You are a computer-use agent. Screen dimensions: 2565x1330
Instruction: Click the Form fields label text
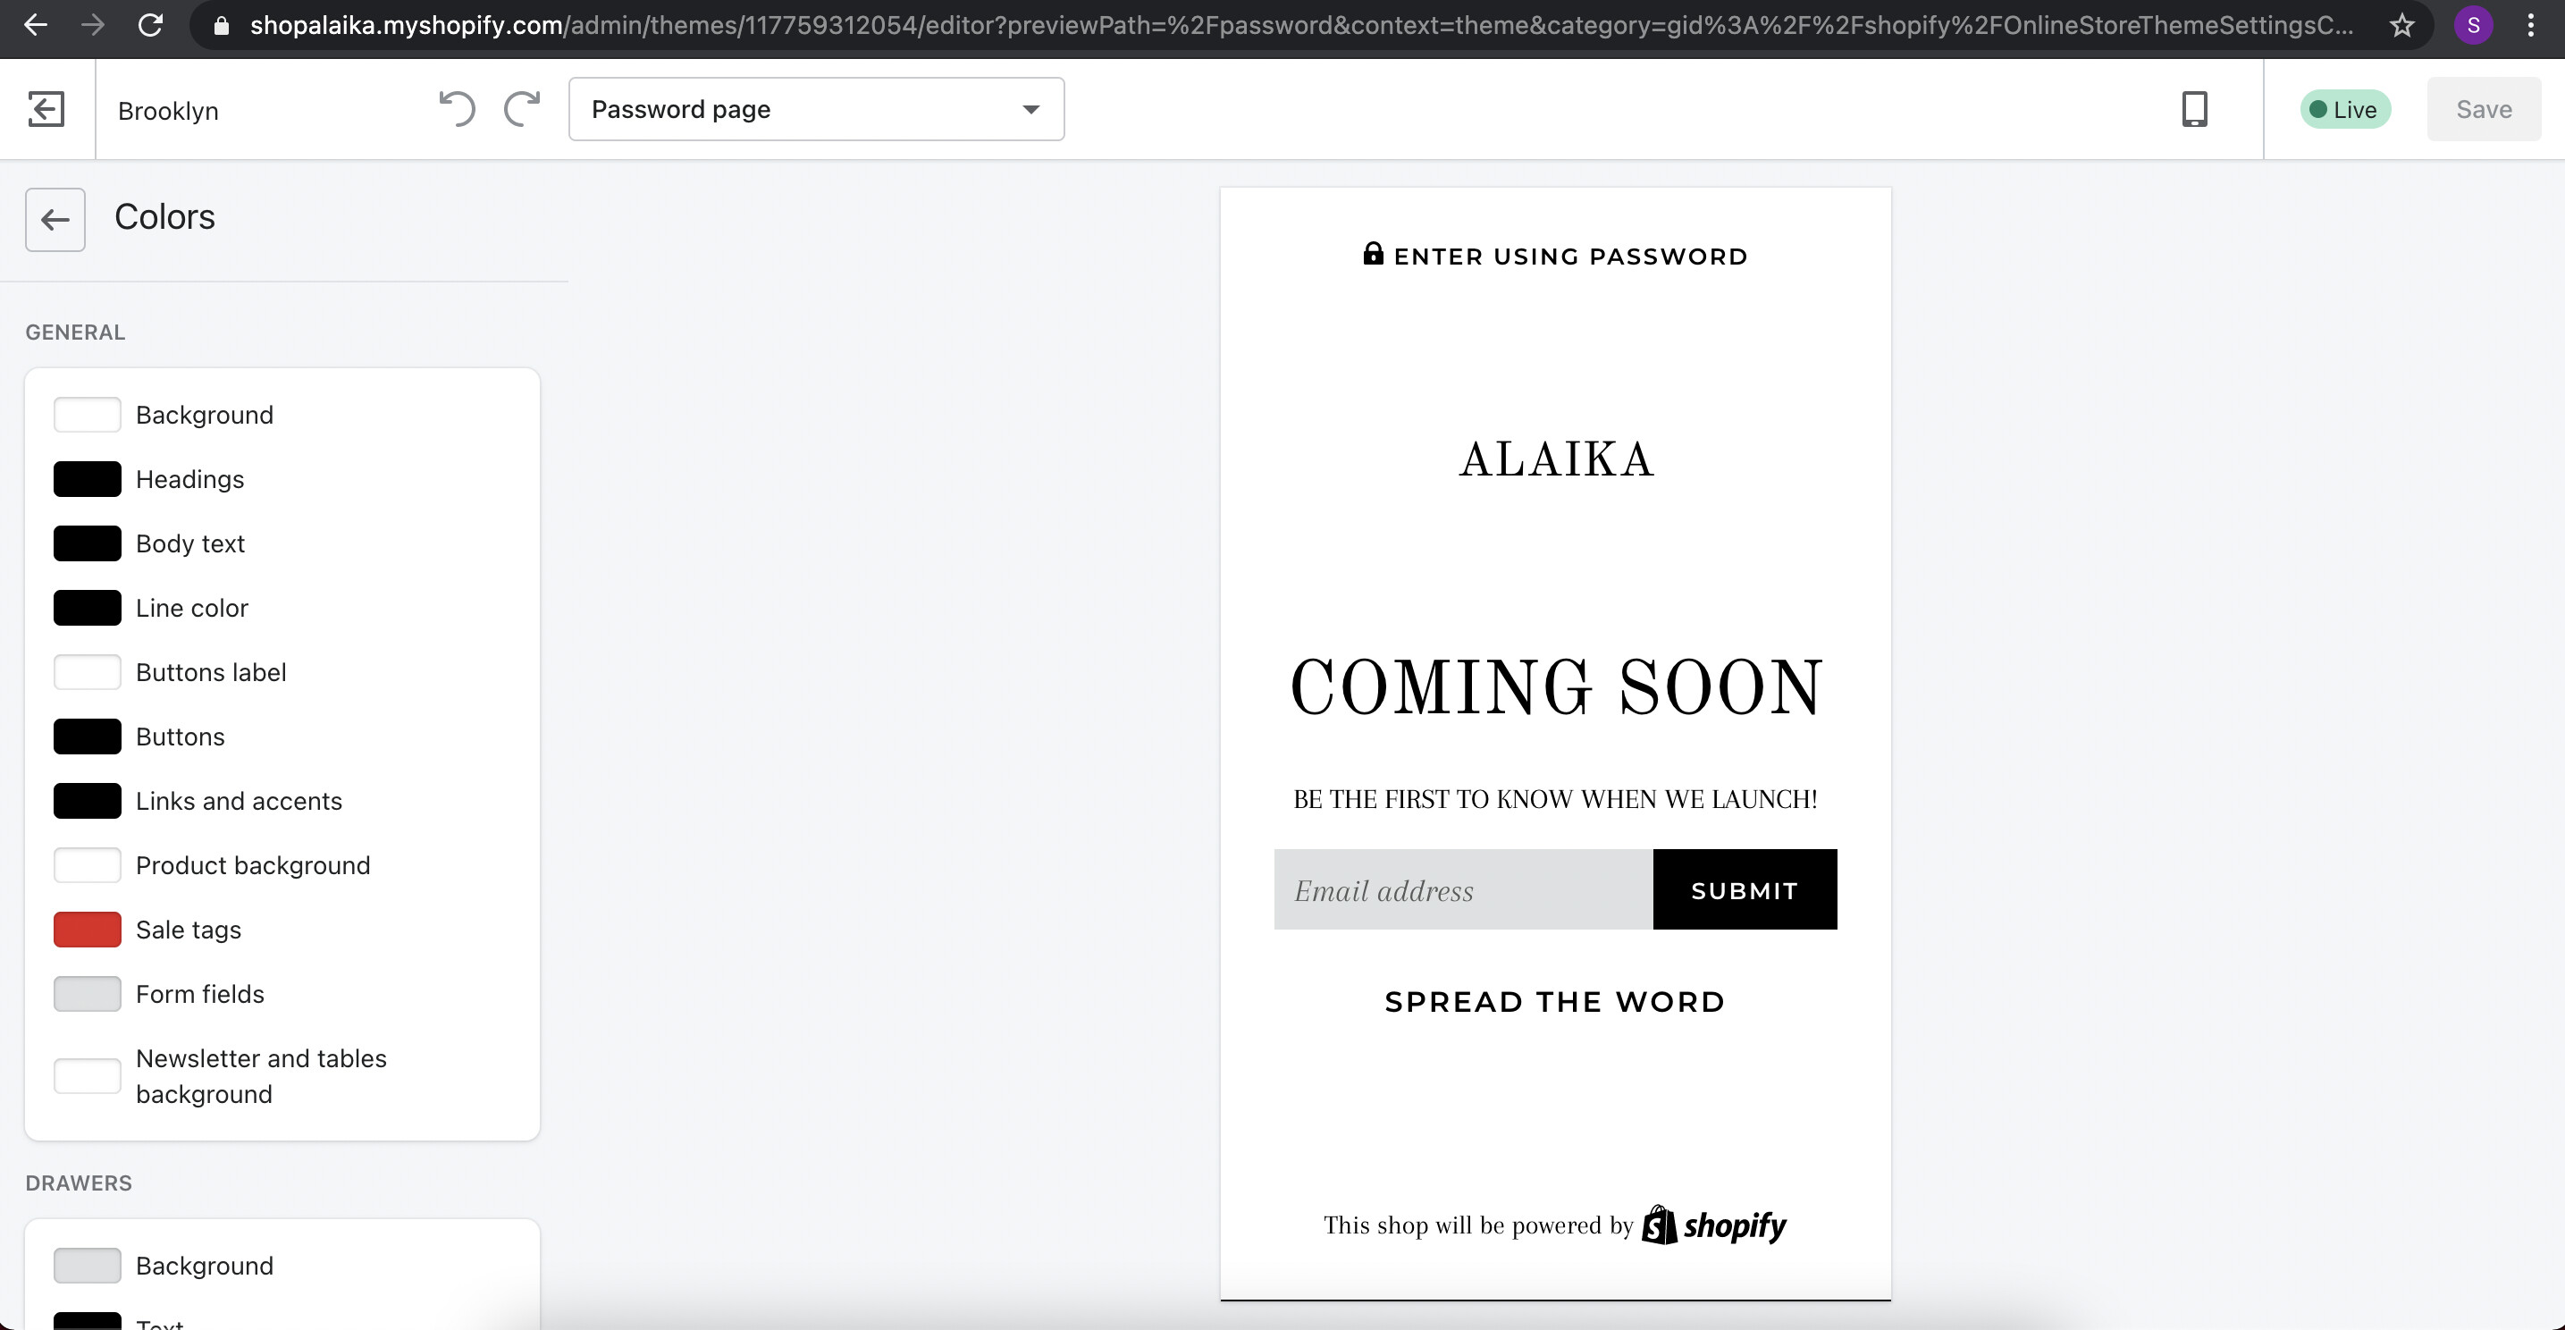point(200,995)
